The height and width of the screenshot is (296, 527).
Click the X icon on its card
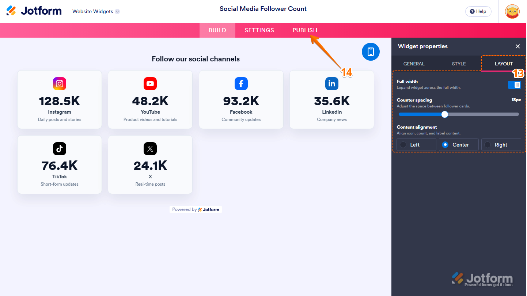pyautogui.click(x=150, y=149)
